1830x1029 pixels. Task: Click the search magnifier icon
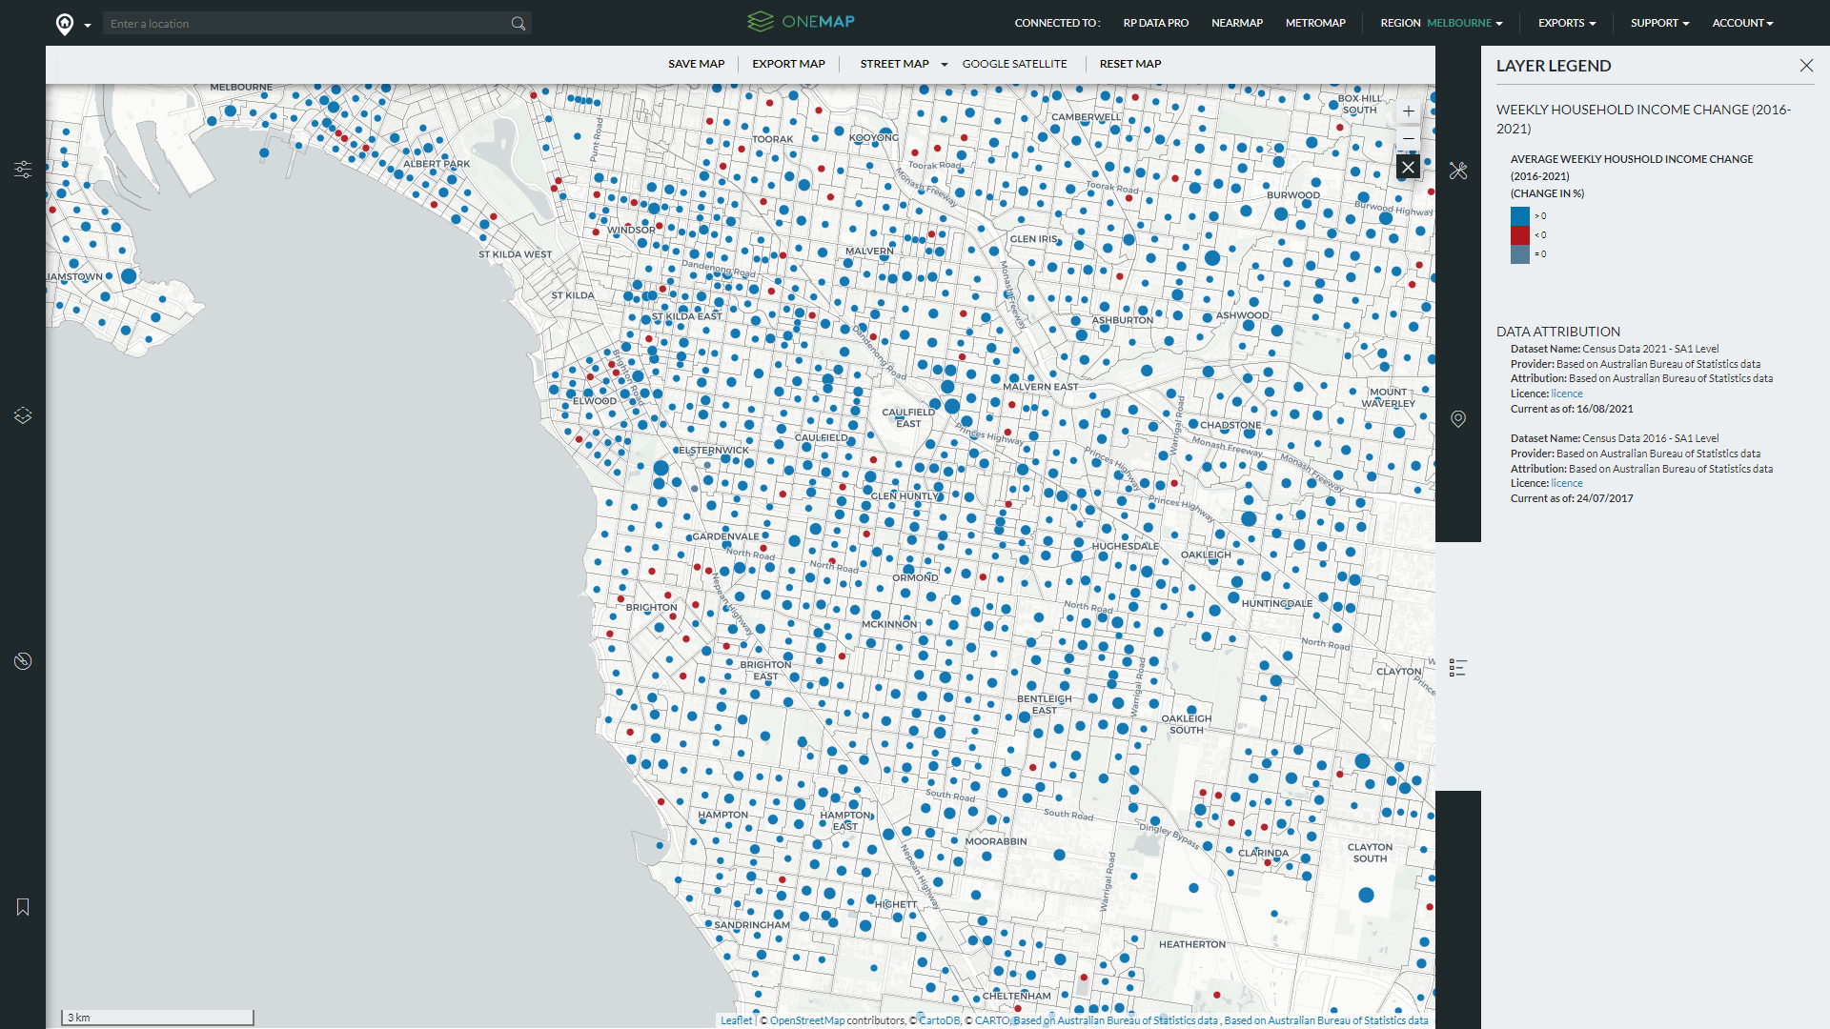(x=518, y=23)
